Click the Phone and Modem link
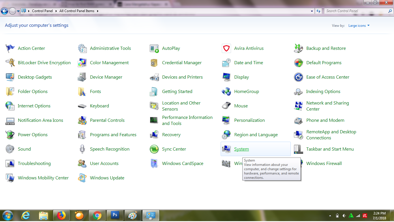This screenshot has width=394, height=222. coord(325,120)
